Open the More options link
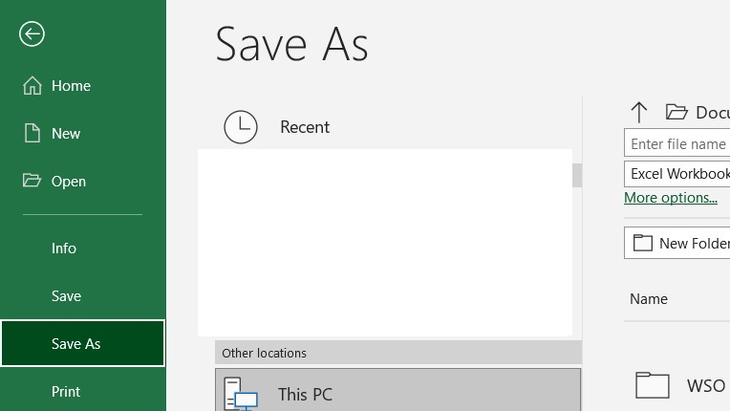The height and width of the screenshot is (411, 730). click(x=670, y=198)
